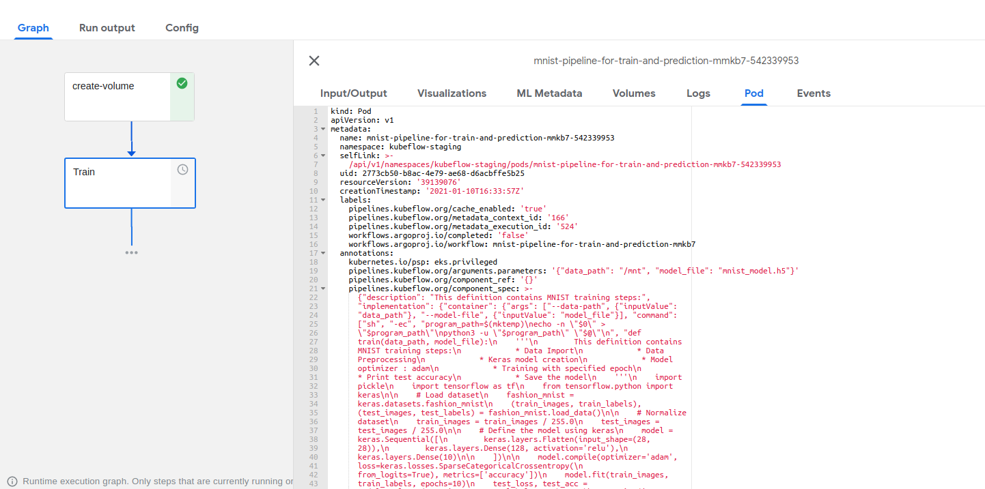Image resolution: width=985 pixels, height=489 pixels.
Task: Click line number 1 in the gutter
Action: click(315, 111)
